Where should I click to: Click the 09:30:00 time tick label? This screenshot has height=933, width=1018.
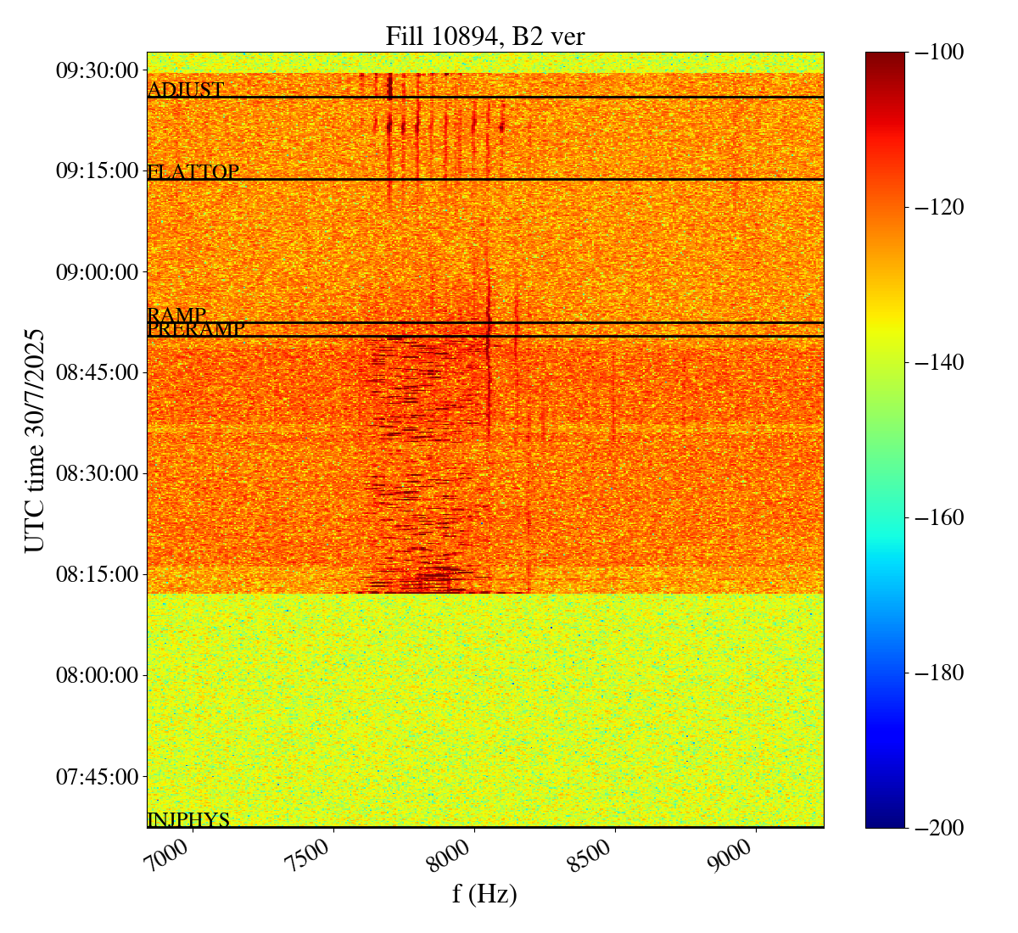coord(97,70)
